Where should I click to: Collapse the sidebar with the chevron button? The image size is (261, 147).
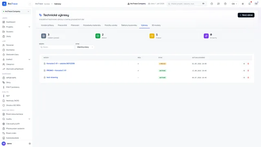30,4
